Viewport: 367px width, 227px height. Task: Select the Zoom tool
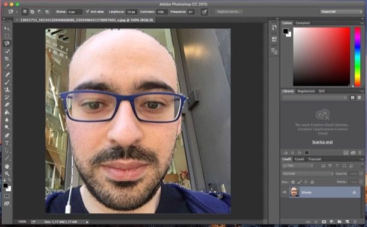click(x=7, y=174)
